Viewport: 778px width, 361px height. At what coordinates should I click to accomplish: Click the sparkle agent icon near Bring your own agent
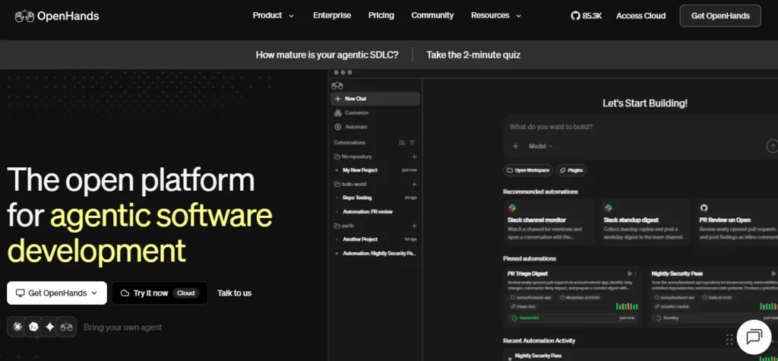49,327
